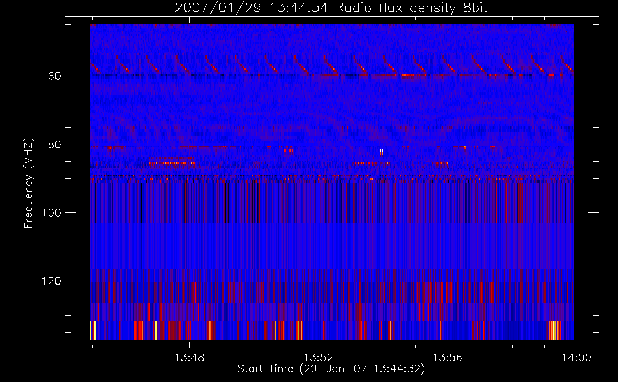Click the "Frequency (MHZ)" axis label
This screenshot has height=382, width=618.
(x=29, y=183)
